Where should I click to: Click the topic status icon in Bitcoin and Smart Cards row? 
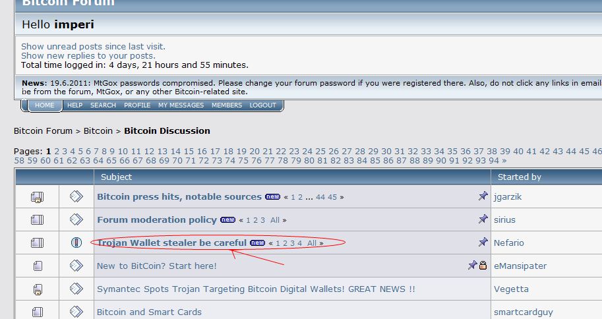(x=38, y=312)
